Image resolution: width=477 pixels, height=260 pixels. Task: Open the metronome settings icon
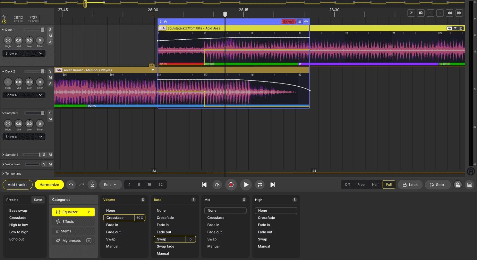[x=458, y=185]
